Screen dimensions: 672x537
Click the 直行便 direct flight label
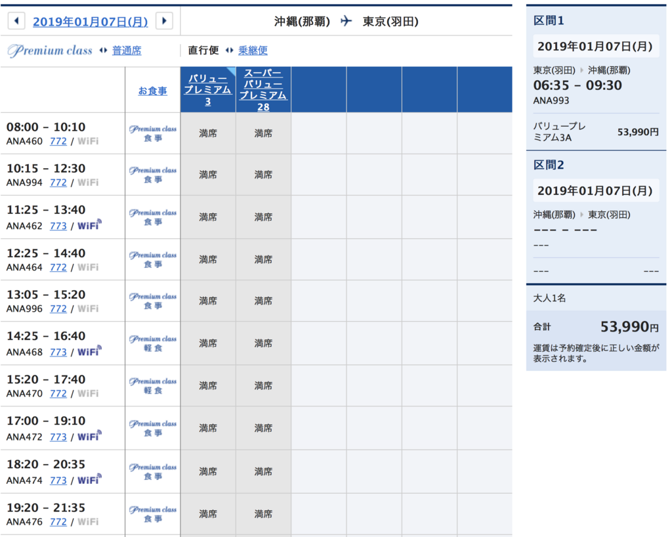(x=203, y=51)
